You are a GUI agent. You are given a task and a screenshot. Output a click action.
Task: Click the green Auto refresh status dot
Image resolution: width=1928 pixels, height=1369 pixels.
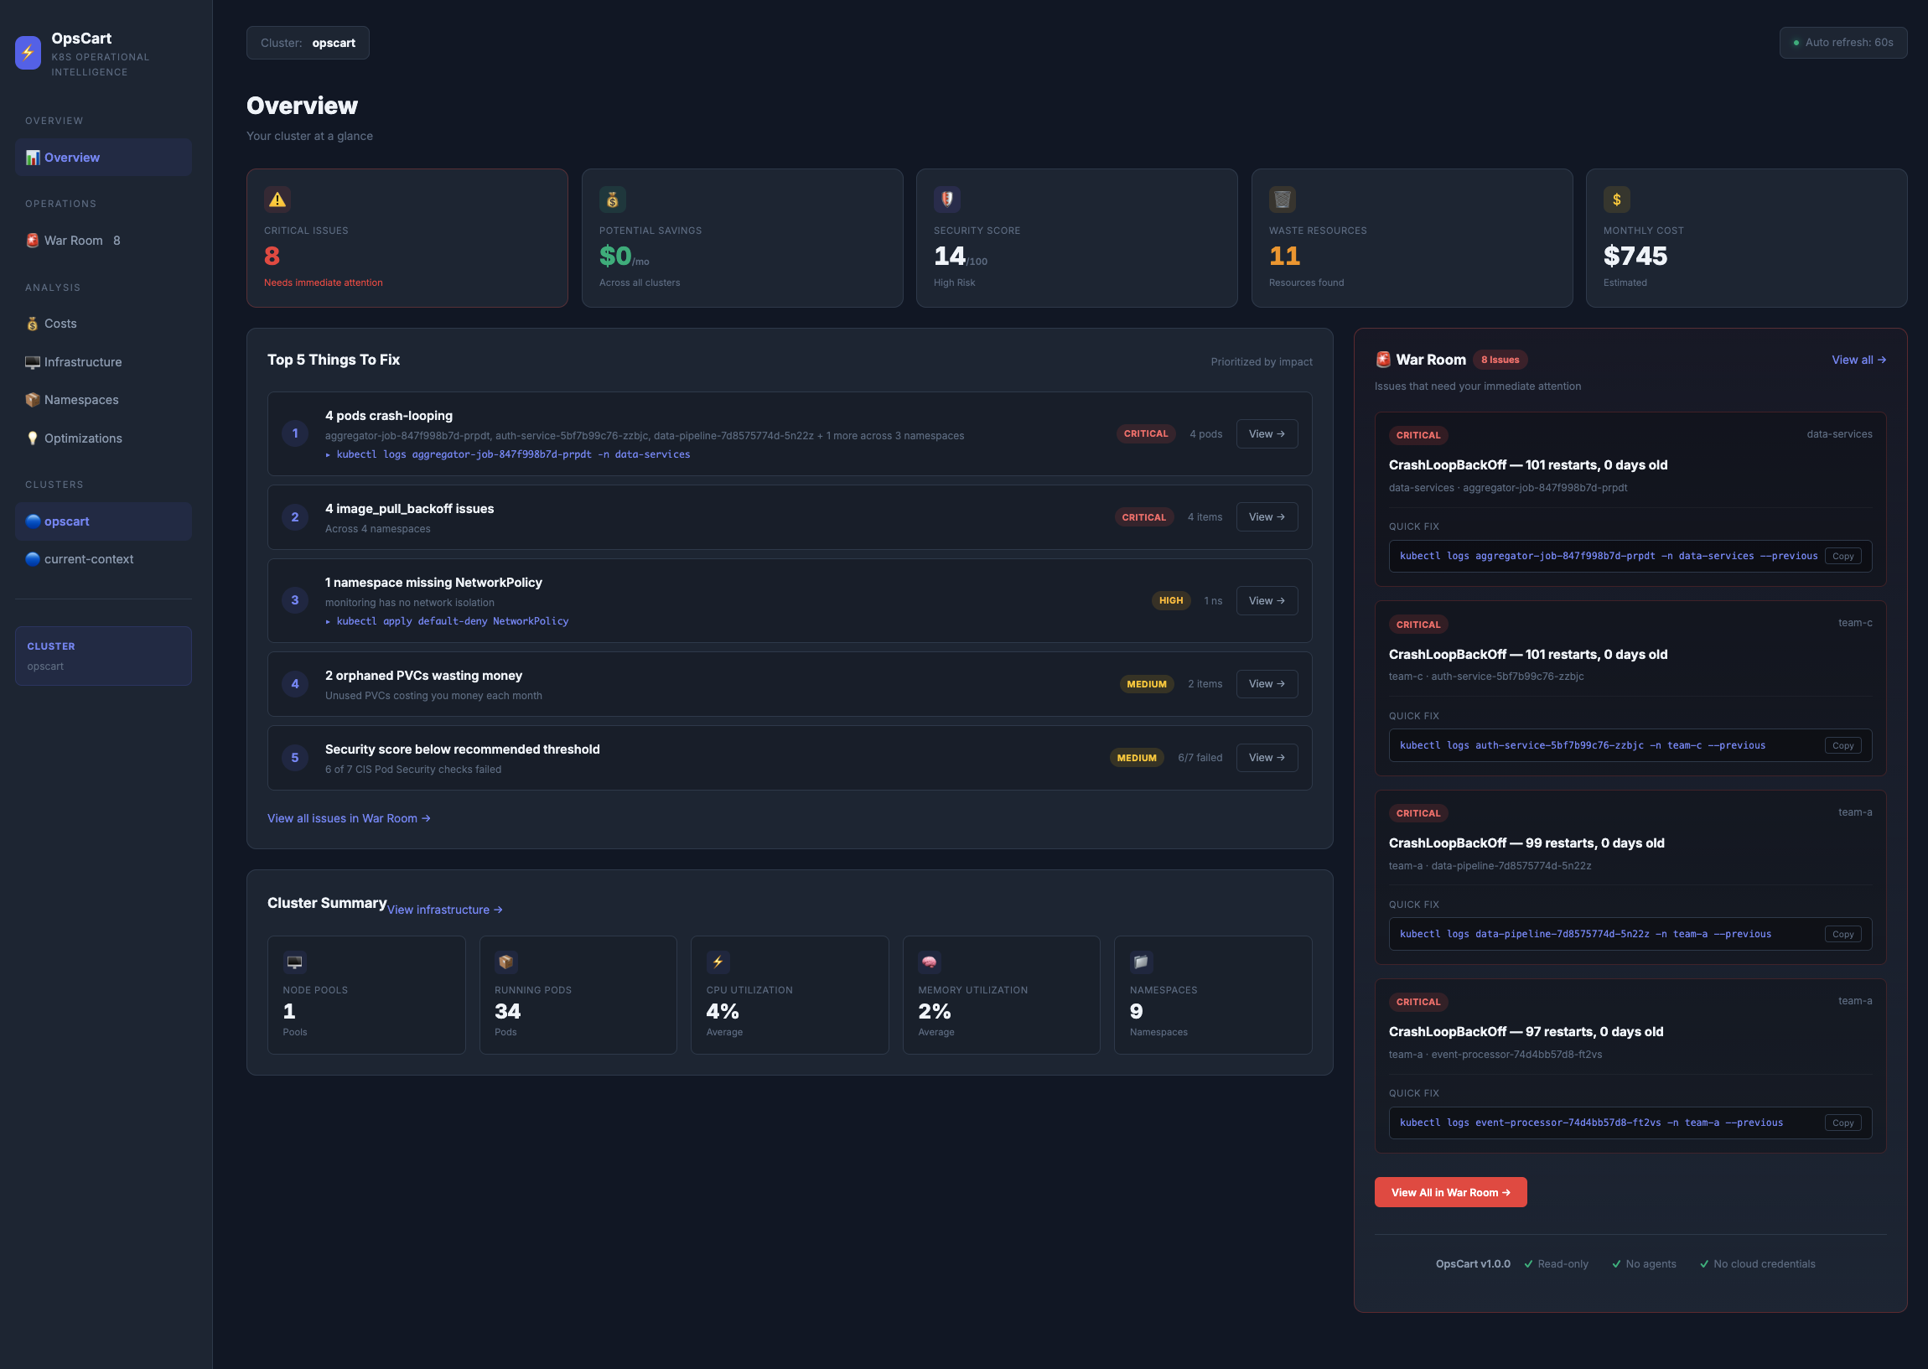pos(1796,43)
